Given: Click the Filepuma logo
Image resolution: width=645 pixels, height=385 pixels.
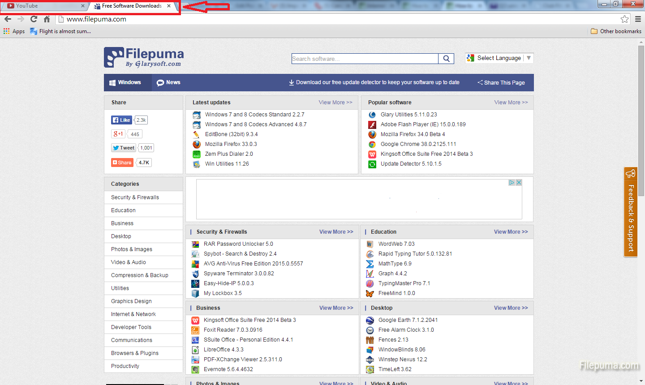Looking at the screenshot, I should 143,57.
